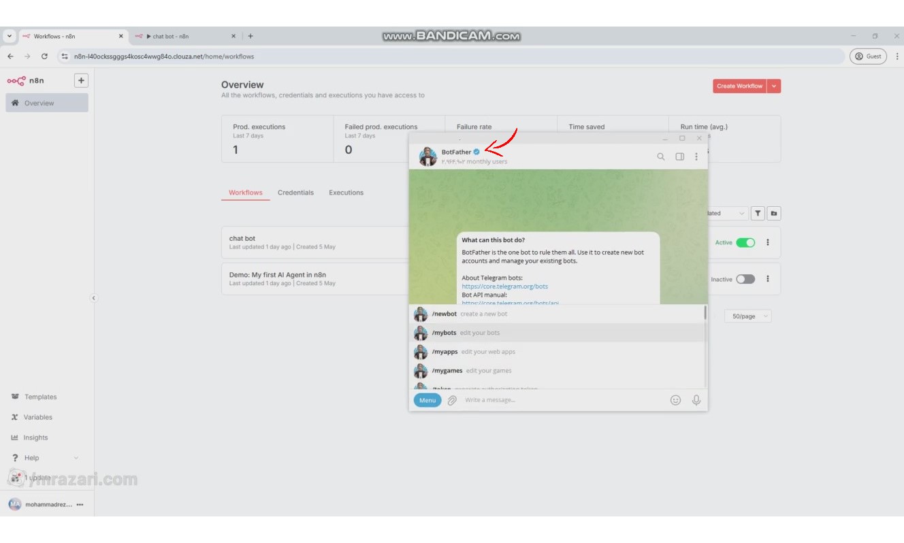Click the plus icon next to n8n logo
This screenshot has height=543, width=904.
(81, 80)
